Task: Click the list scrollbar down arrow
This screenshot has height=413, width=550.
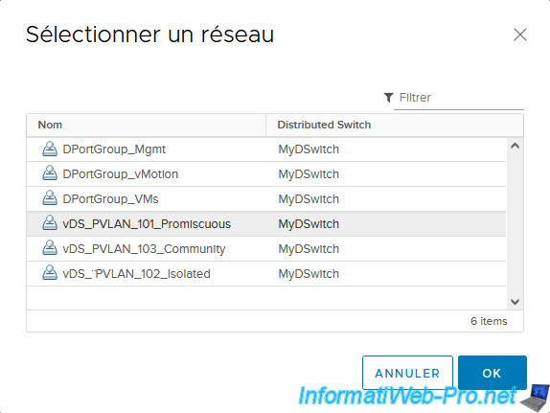Action: pyautogui.click(x=515, y=302)
